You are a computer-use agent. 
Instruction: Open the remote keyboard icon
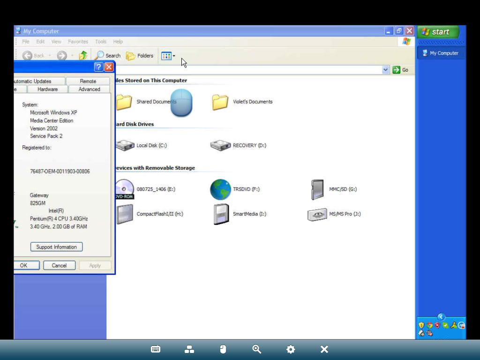point(156,349)
